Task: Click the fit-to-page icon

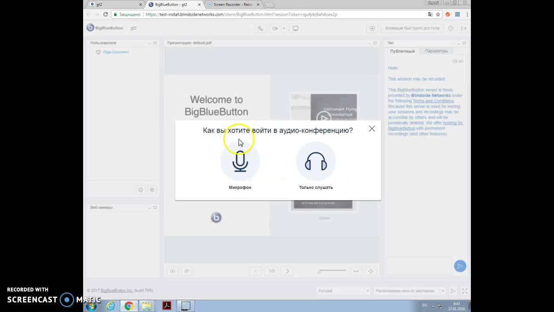Action: [x=370, y=271]
